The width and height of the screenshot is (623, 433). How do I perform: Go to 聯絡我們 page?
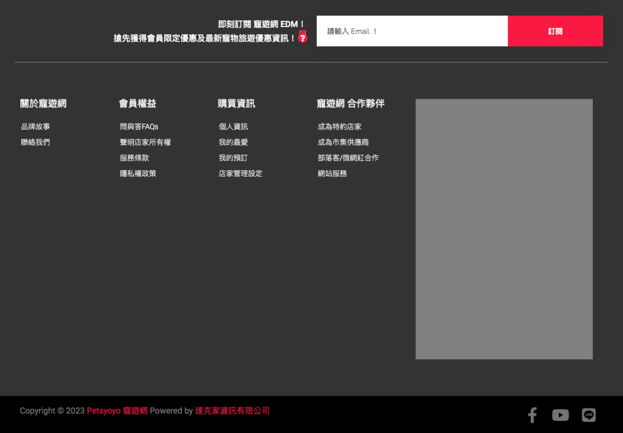click(x=35, y=142)
